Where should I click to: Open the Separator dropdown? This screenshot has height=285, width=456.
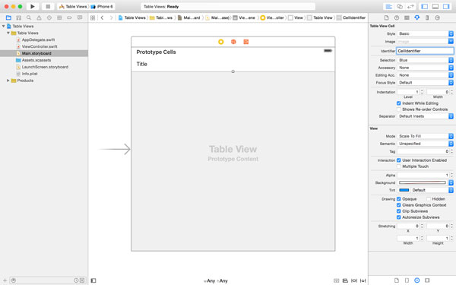tap(425, 116)
